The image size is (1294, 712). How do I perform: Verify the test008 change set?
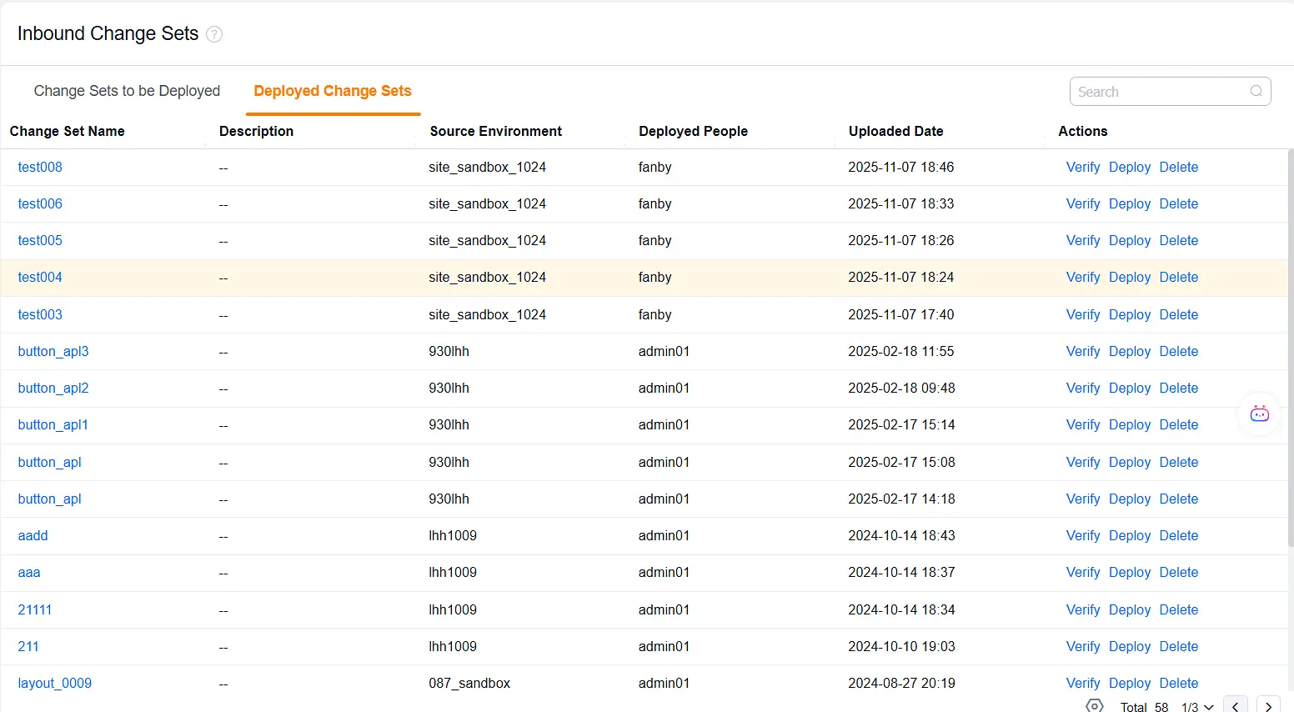point(1083,167)
